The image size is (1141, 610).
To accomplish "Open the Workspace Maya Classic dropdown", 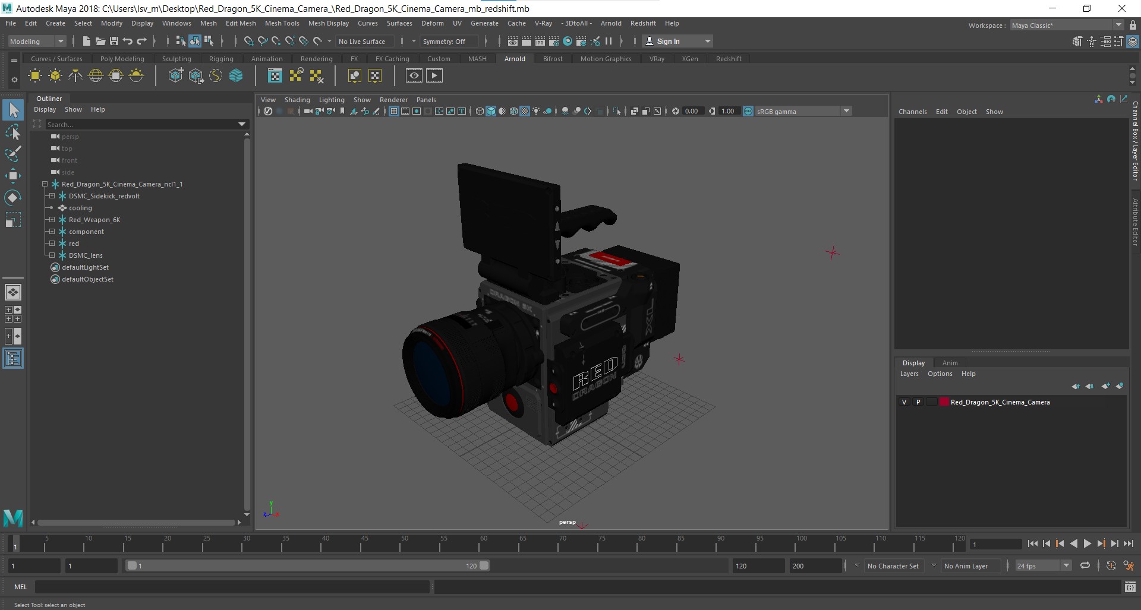I will coord(1067,25).
